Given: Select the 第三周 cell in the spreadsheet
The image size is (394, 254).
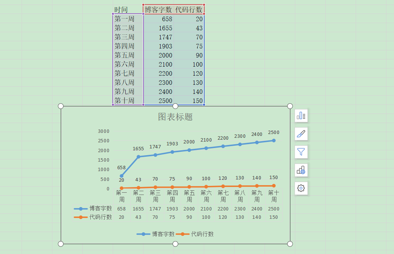Looking at the screenshot, I should tap(128, 37).
